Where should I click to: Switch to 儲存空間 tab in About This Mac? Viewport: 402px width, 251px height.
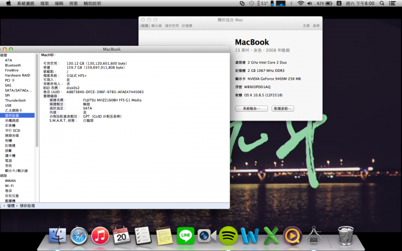click(172, 26)
